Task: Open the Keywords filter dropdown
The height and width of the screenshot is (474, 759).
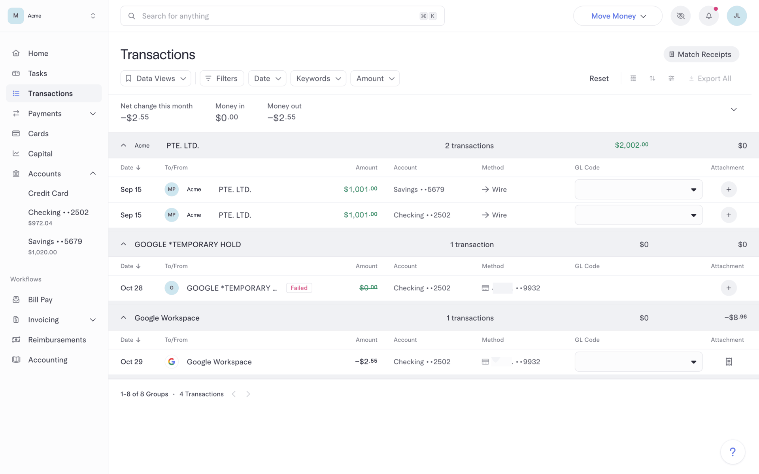Action: click(x=318, y=78)
